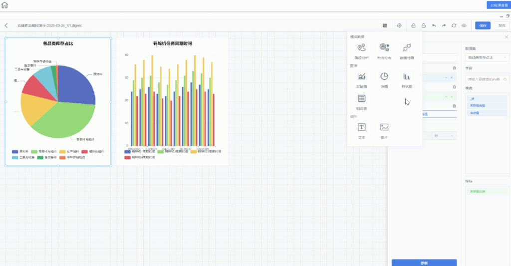The image size is (511, 266).
Task: Refresh the dashboard with the refresh icon
Action: pyautogui.click(x=454, y=25)
